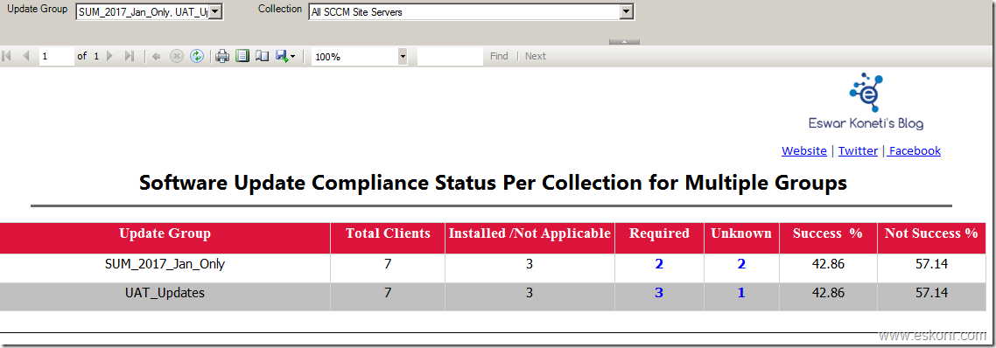Stop report rendering
The image size is (996, 348).
pyautogui.click(x=177, y=56)
